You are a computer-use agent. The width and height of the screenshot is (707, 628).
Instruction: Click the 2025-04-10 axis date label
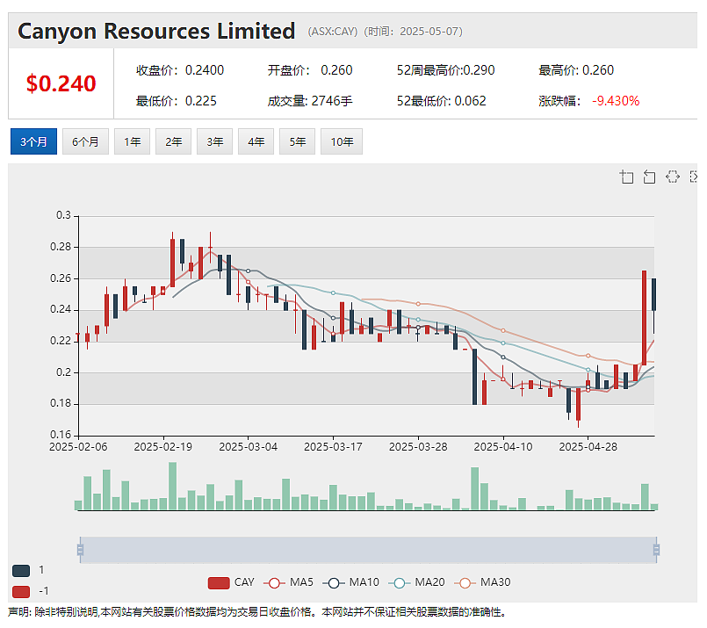[x=503, y=447]
